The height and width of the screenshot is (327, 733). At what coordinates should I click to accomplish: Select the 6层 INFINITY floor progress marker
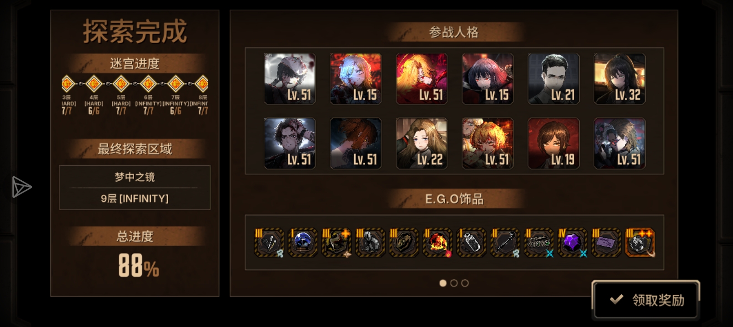point(148,84)
